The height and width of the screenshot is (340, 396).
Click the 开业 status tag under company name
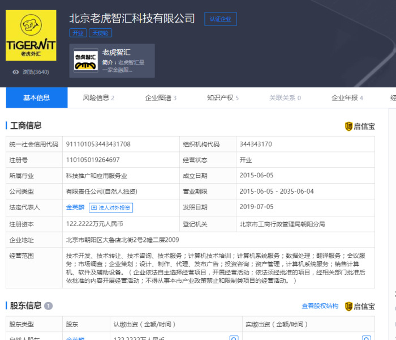78,33
